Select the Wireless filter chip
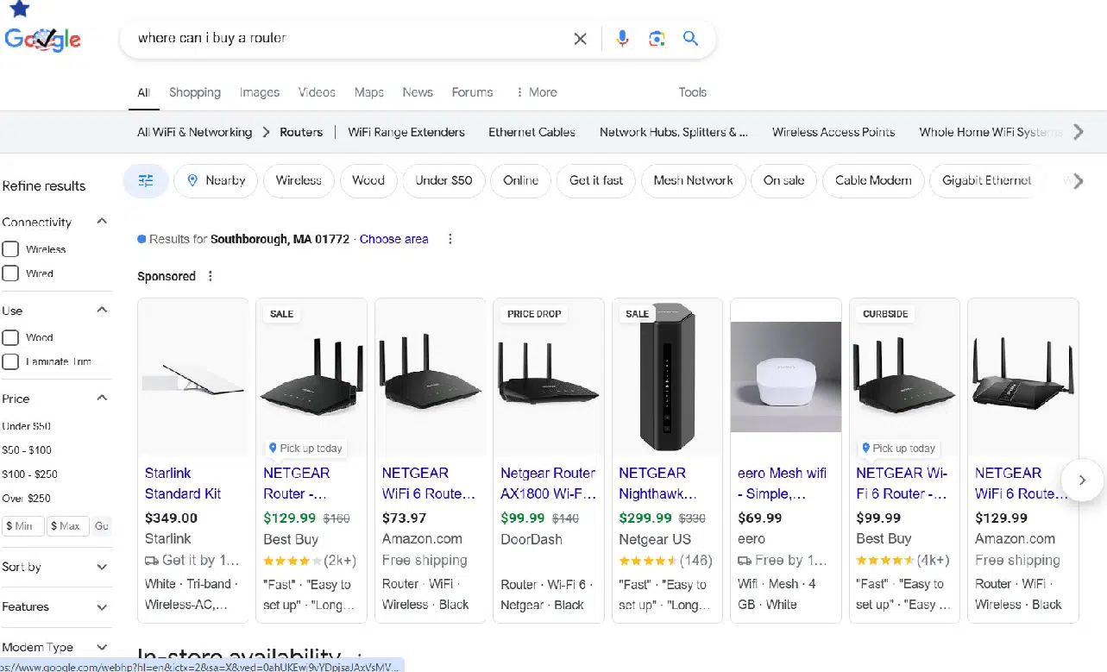1107x672 pixels. pos(299,180)
